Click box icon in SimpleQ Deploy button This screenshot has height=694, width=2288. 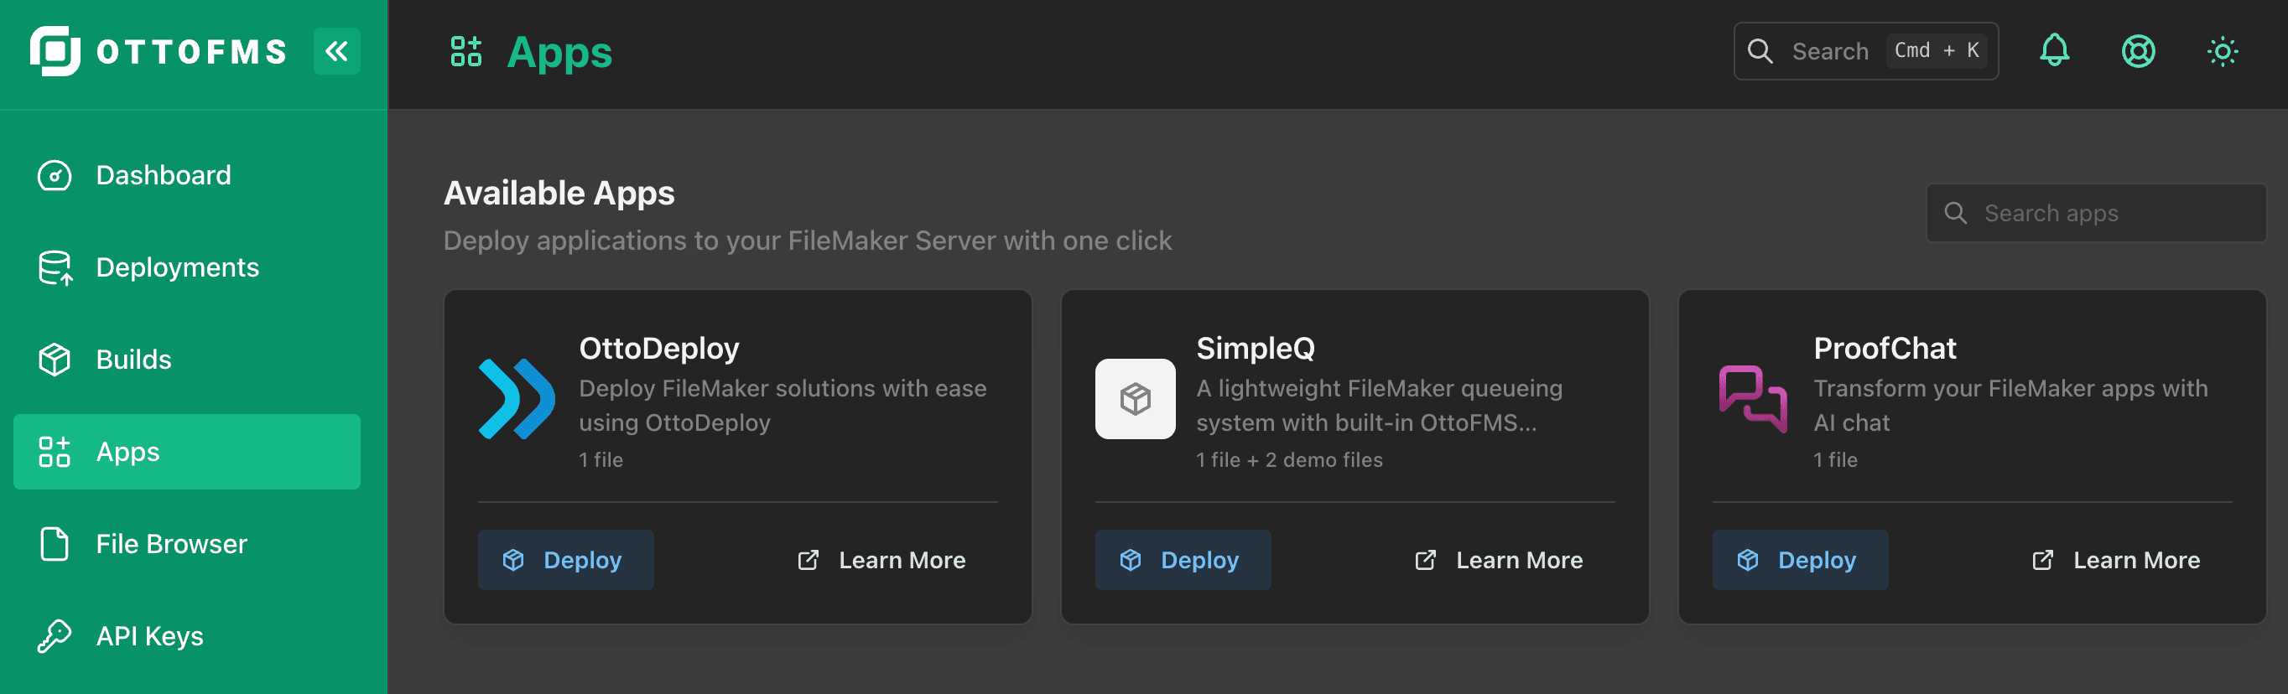(x=1130, y=560)
